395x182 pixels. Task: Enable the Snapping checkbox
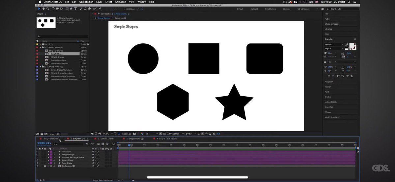pos(125,9)
